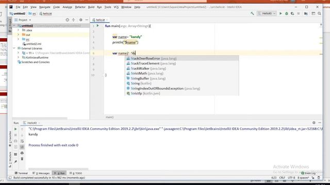Expand the .idea folder
This screenshot has height=185, width=330.
point(19,30)
